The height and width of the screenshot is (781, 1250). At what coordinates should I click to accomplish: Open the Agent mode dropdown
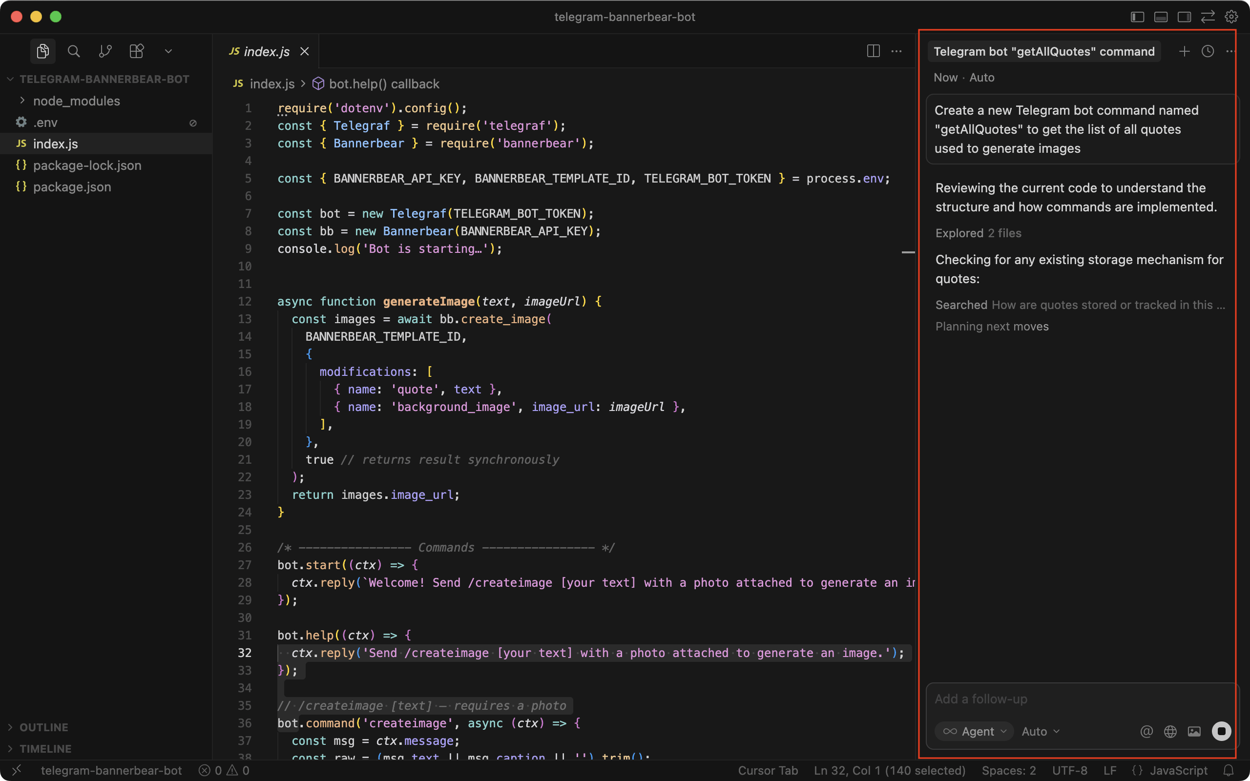[973, 731]
